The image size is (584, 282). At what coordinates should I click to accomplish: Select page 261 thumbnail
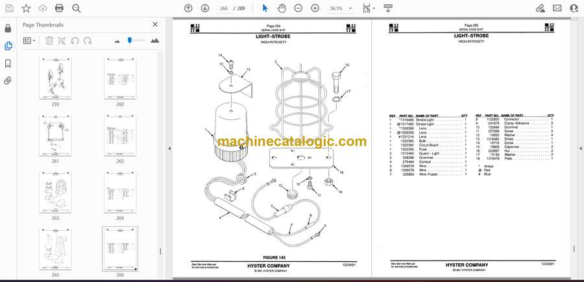click(55, 135)
